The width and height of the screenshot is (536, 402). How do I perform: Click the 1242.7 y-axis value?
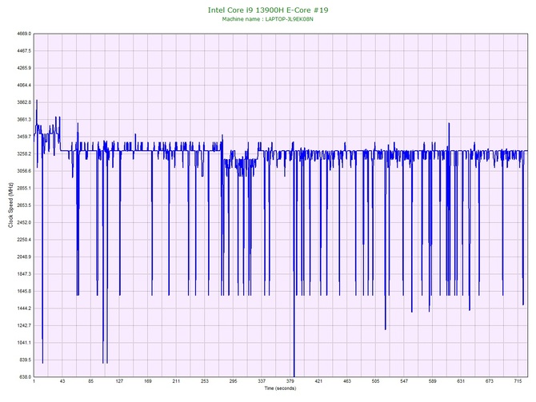click(x=23, y=325)
